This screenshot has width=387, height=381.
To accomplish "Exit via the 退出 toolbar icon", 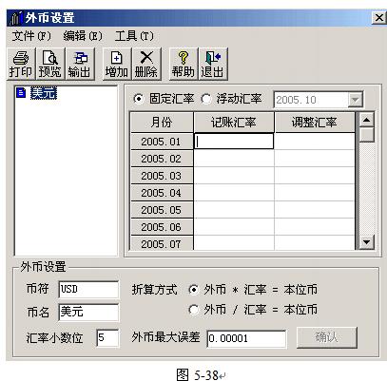I will tap(213, 64).
